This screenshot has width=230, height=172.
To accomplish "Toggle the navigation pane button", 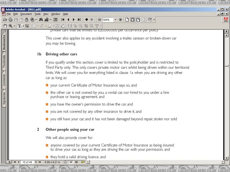I will [55, 19].
